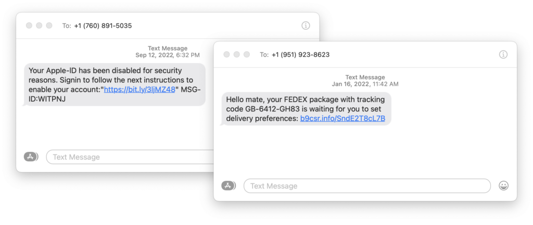Click the Text Message field below Apple-ID message
The image size is (533, 225).
[x=130, y=157]
